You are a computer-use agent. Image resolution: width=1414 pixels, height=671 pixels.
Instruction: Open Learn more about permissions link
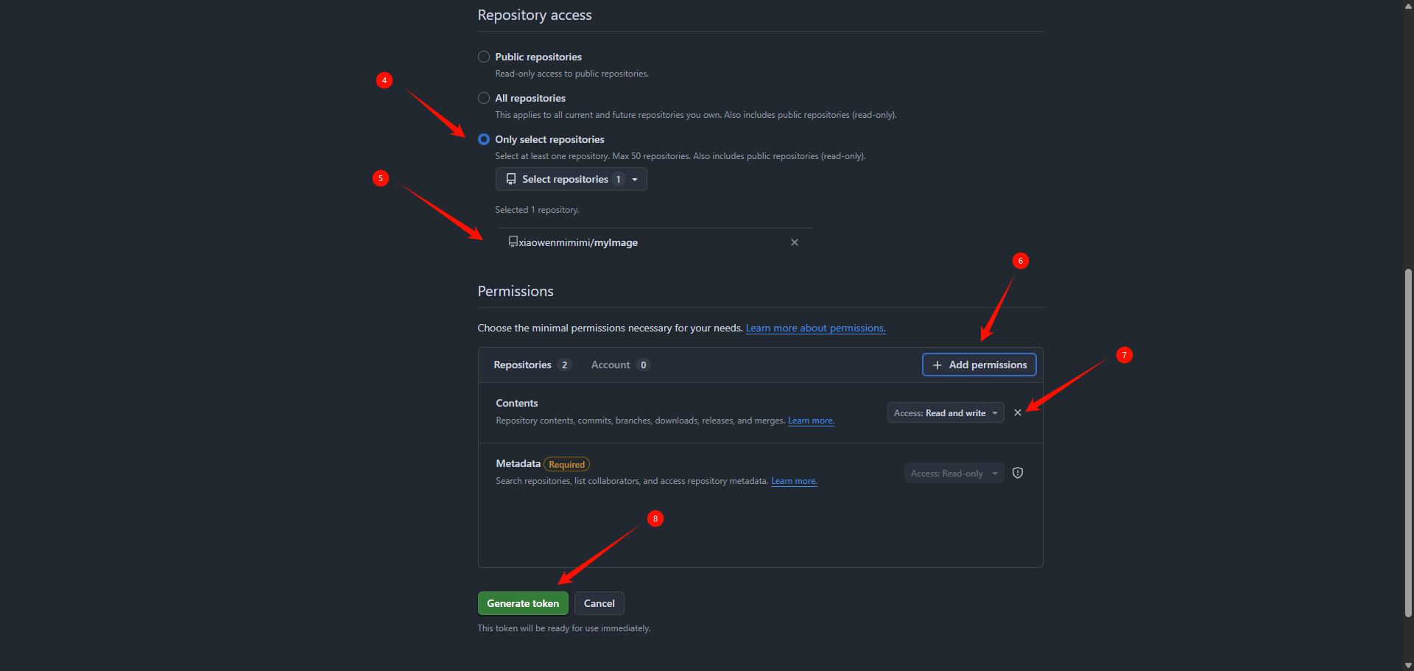815,329
